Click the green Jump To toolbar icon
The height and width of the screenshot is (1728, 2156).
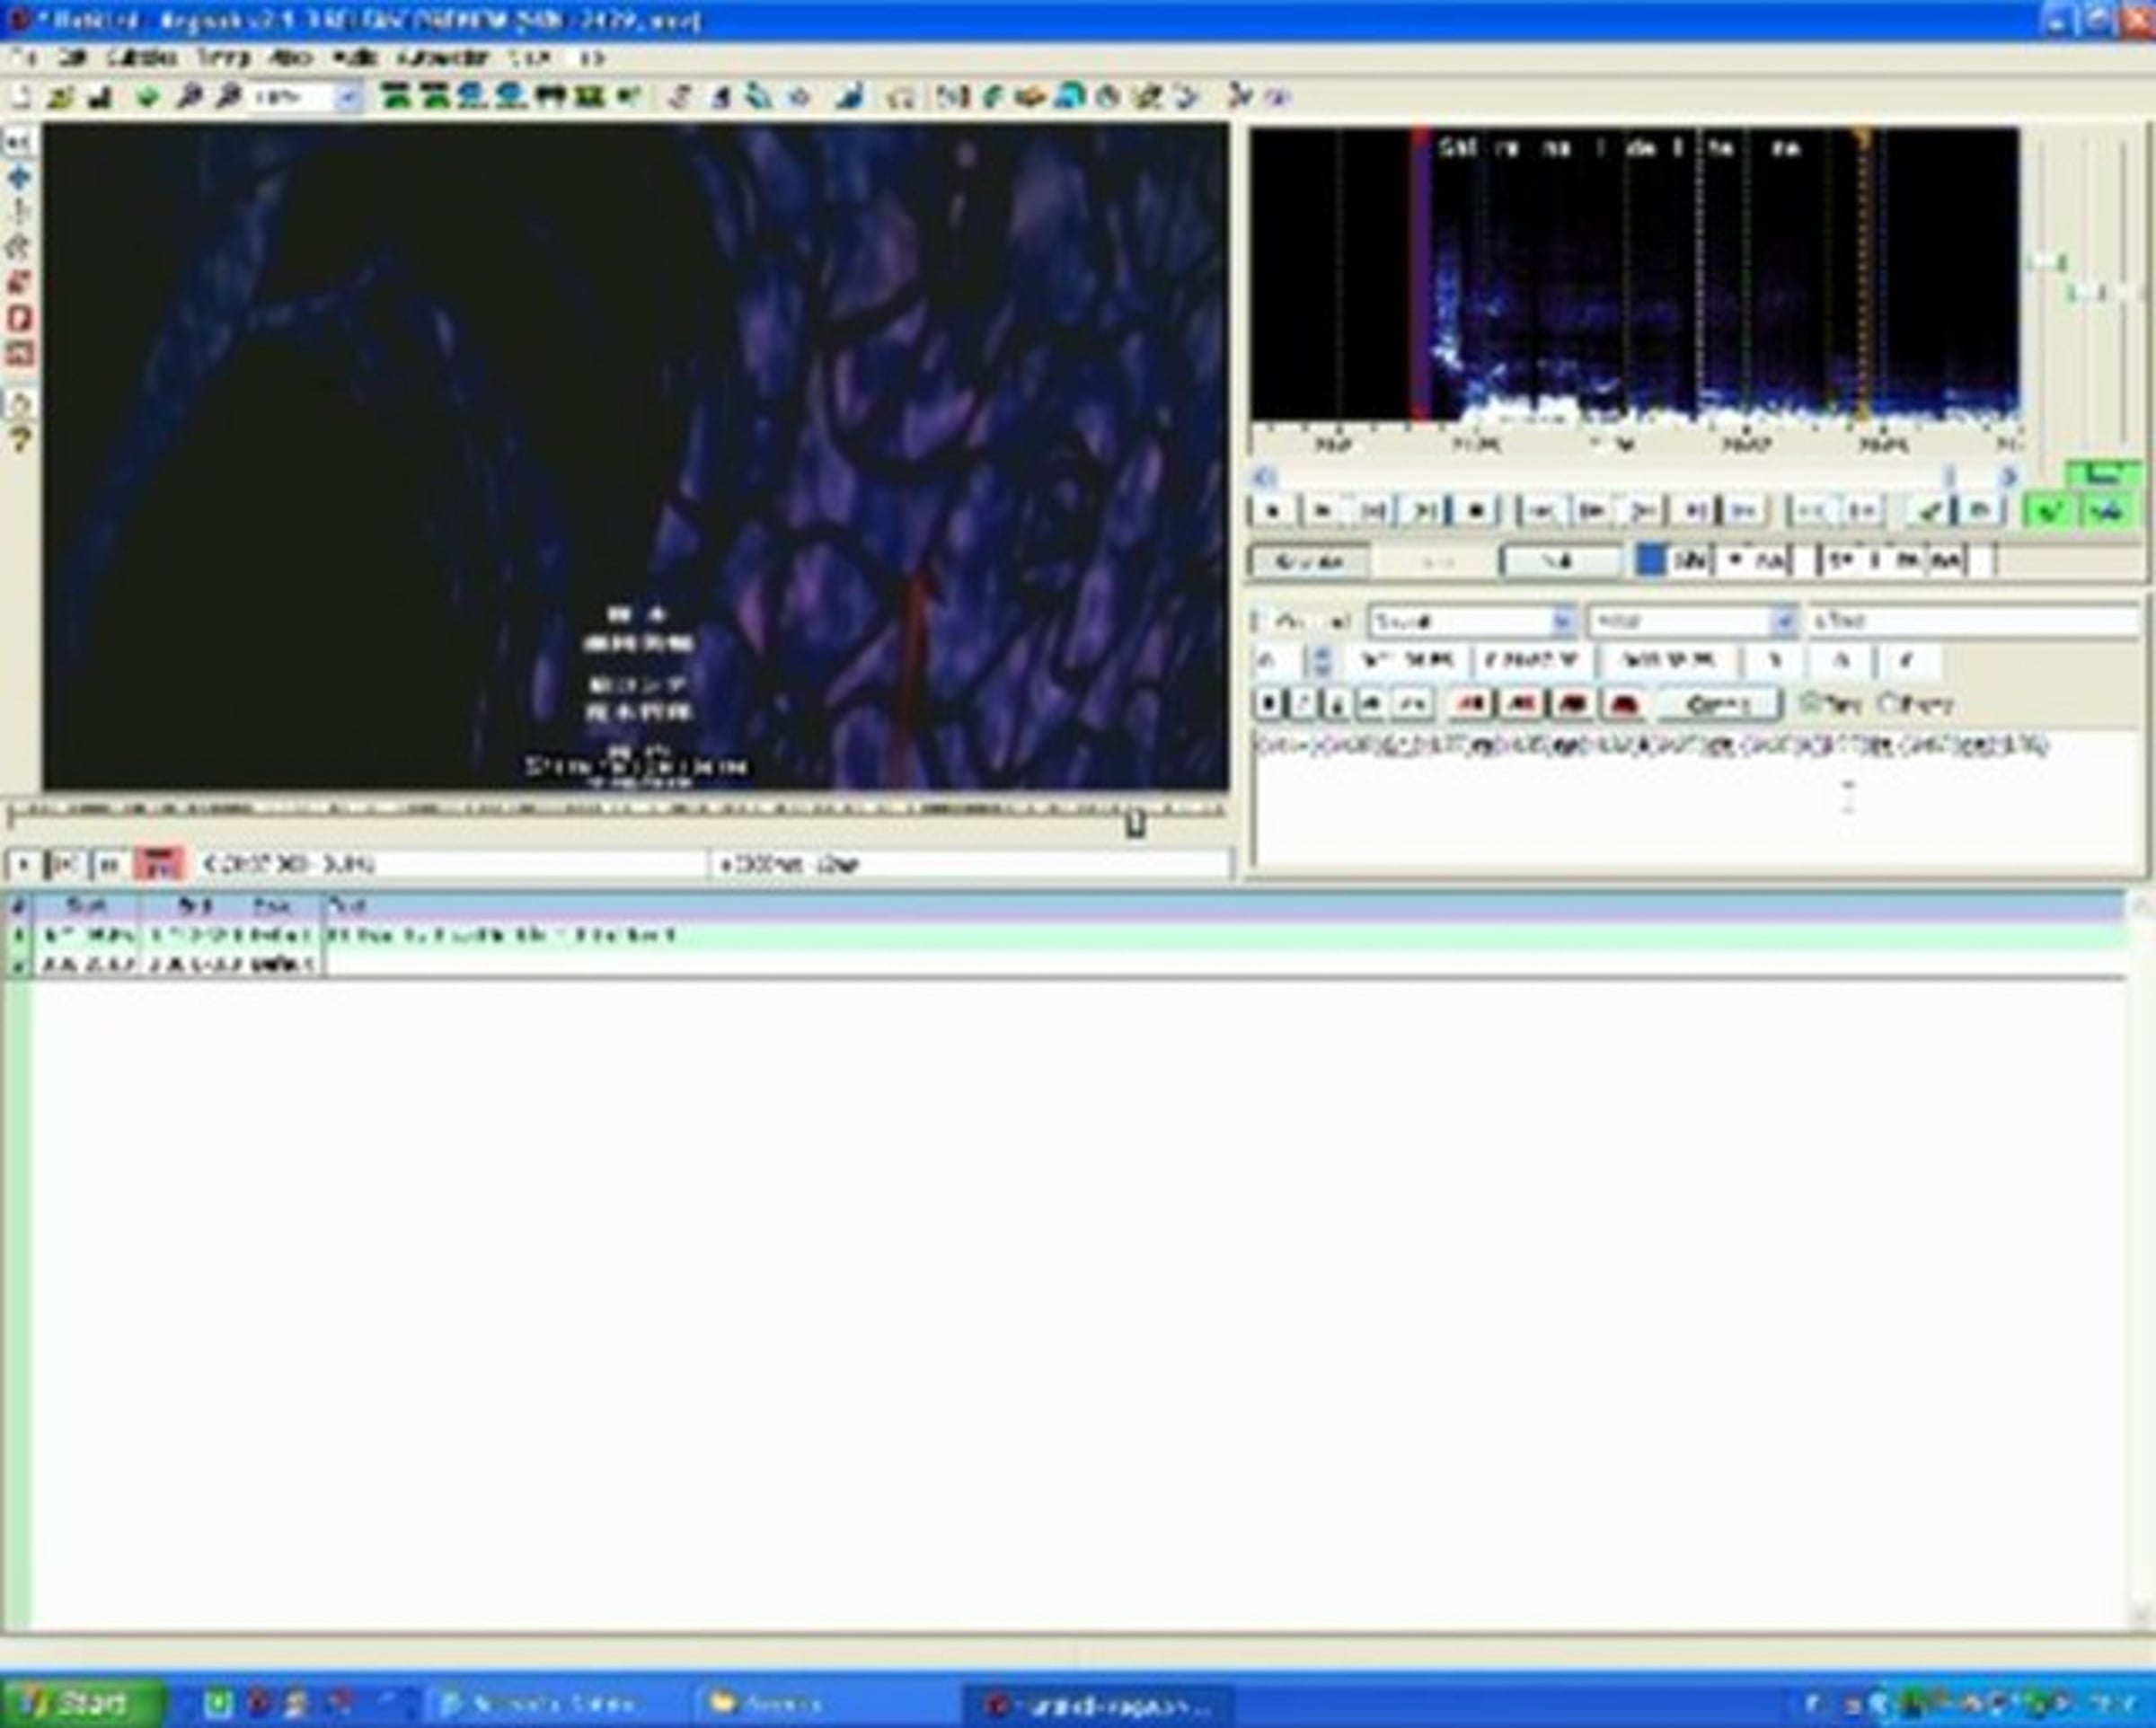(147, 97)
